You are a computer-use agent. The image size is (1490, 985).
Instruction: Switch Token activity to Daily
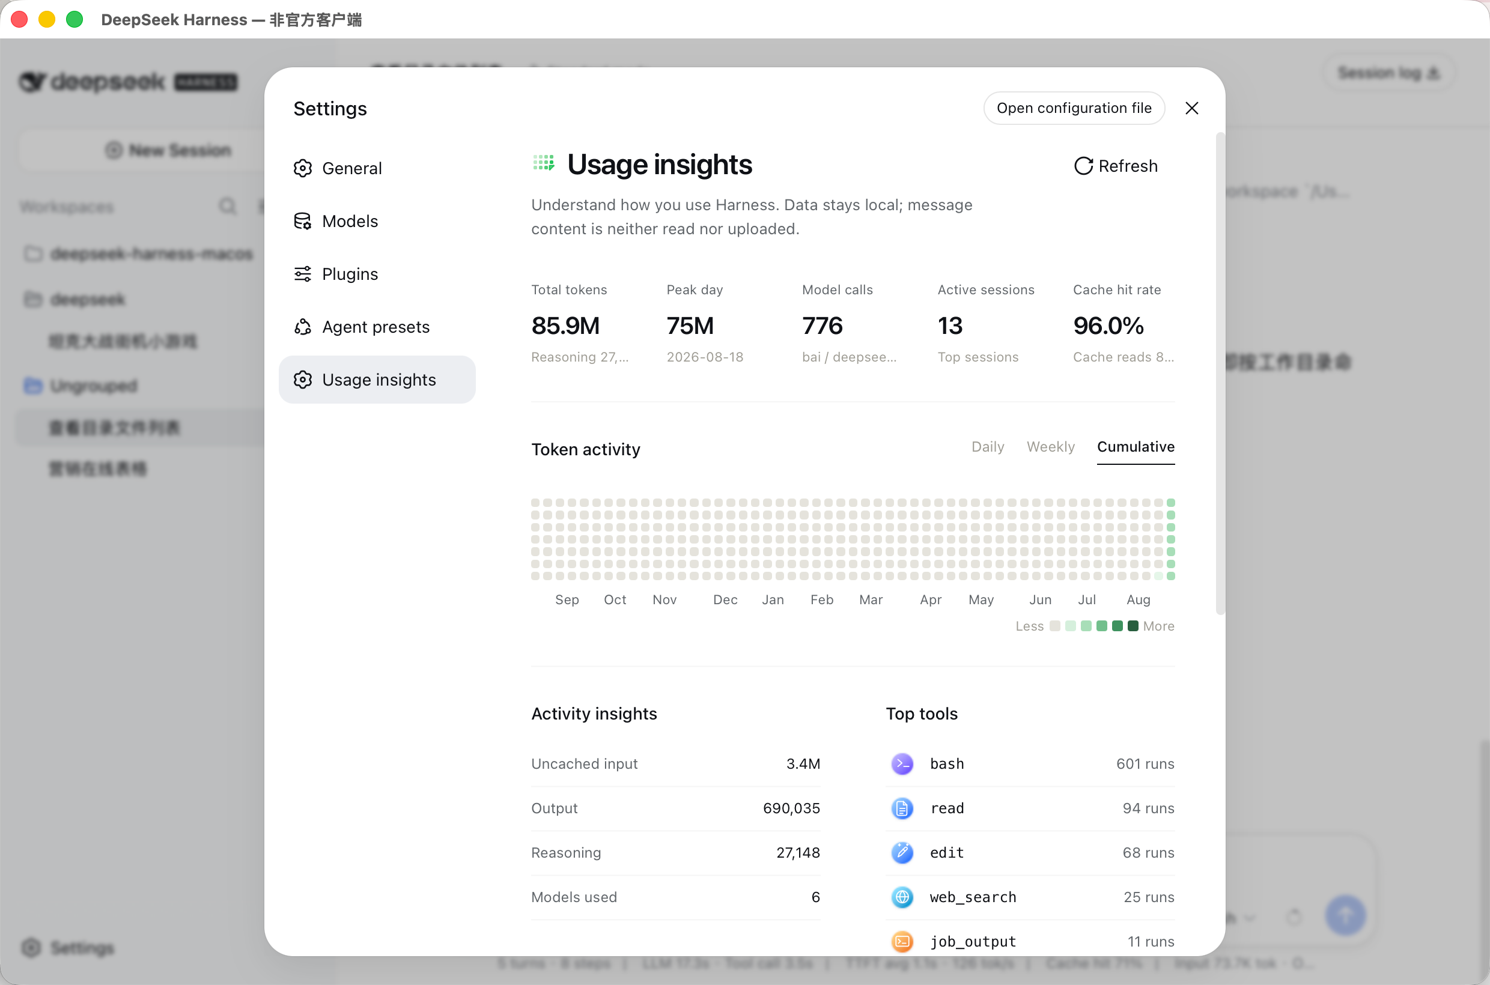tap(988, 447)
